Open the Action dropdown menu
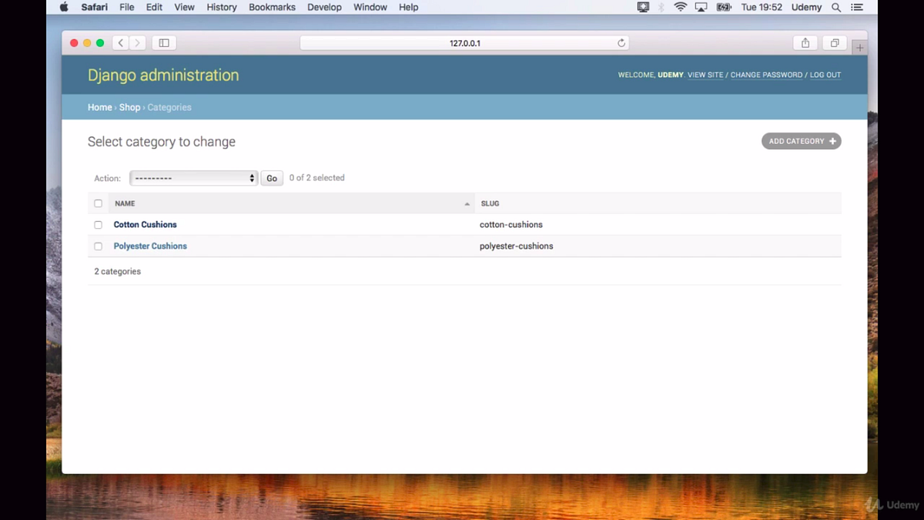The image size is (924, 520). (x=193, y=178)
